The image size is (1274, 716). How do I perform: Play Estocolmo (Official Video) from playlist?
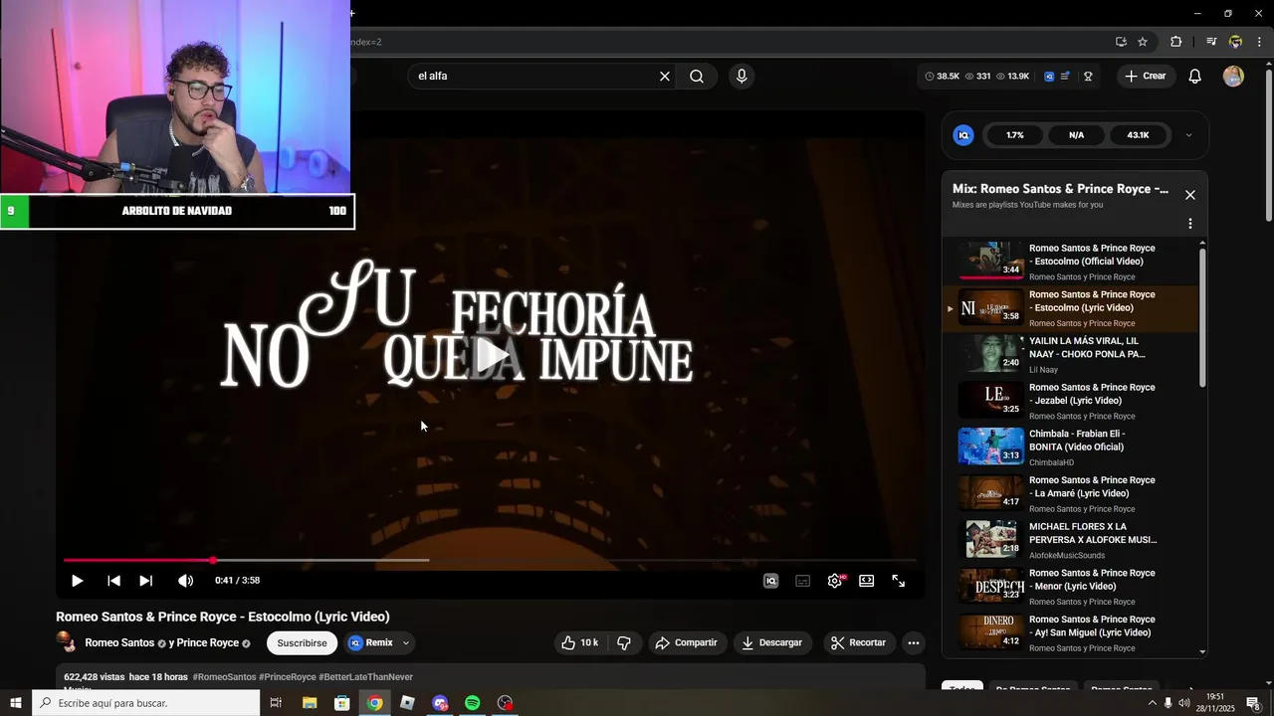click(1071, 262)
